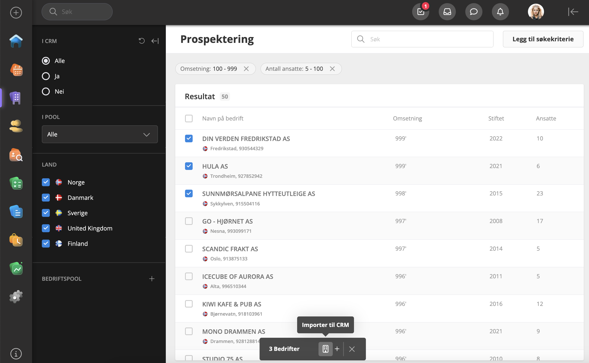Viewport: 589px width, 363px height.
Task: Open the tasks icon with notification badge
Action: pyautogui.click(x=421, y=12)
